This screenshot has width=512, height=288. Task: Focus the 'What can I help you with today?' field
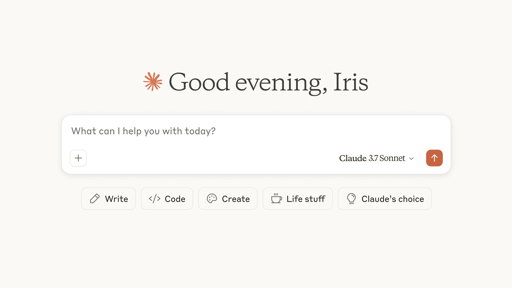pyautogui.click(x=143, y=131)
